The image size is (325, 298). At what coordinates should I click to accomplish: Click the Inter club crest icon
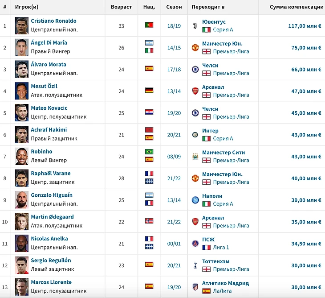(x=195, y=135)
